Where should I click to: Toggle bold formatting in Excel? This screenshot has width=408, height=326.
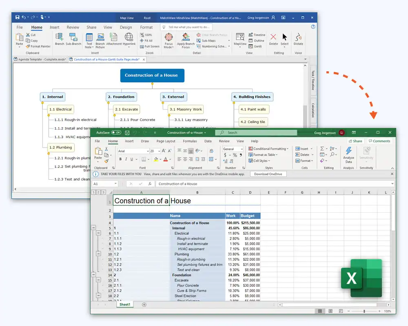pos(121,159)
